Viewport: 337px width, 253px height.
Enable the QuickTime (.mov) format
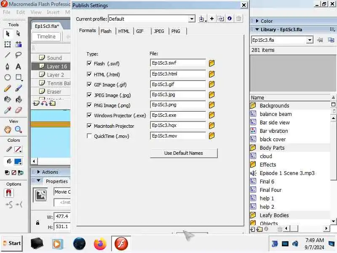tap(89, 136)
